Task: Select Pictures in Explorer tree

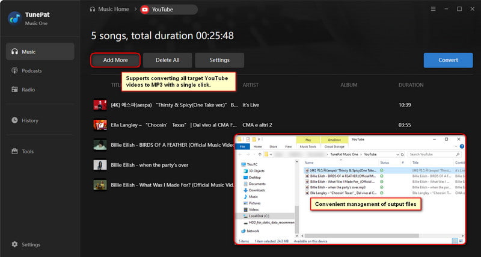Action: click(252, 203)
